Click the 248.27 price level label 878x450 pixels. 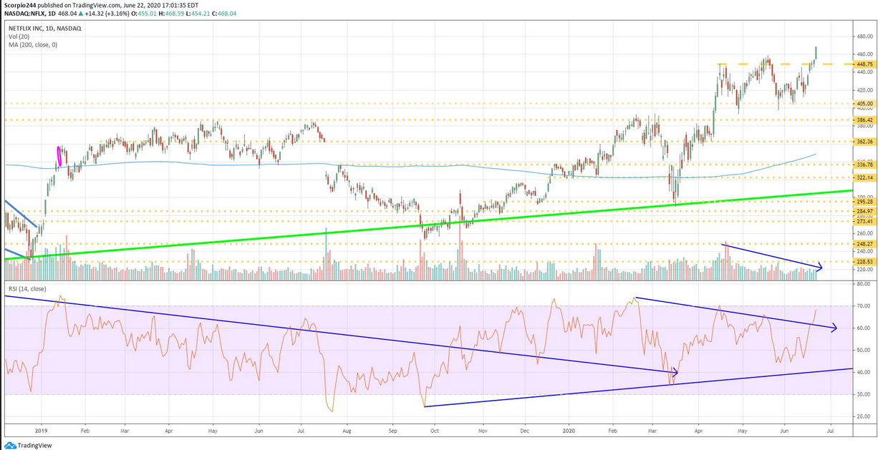pos(864,244)
